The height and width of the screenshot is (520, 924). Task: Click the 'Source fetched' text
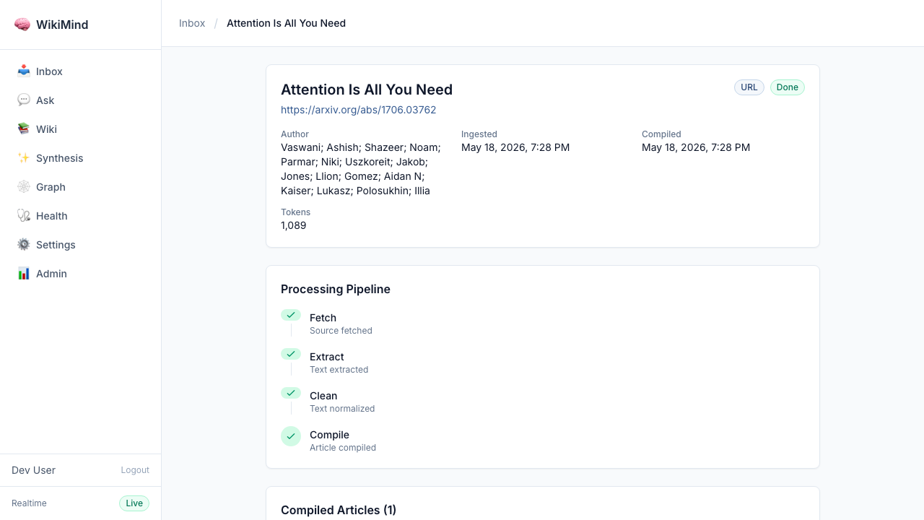(x=341, y=331)
